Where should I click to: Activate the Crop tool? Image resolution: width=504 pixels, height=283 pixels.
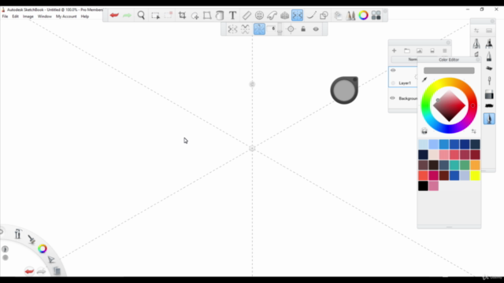pyautogui.click(x=182, y=15)
